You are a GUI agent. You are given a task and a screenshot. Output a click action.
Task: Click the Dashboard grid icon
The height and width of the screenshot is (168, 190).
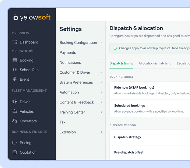pyautogui.click(x=15, y=42)
